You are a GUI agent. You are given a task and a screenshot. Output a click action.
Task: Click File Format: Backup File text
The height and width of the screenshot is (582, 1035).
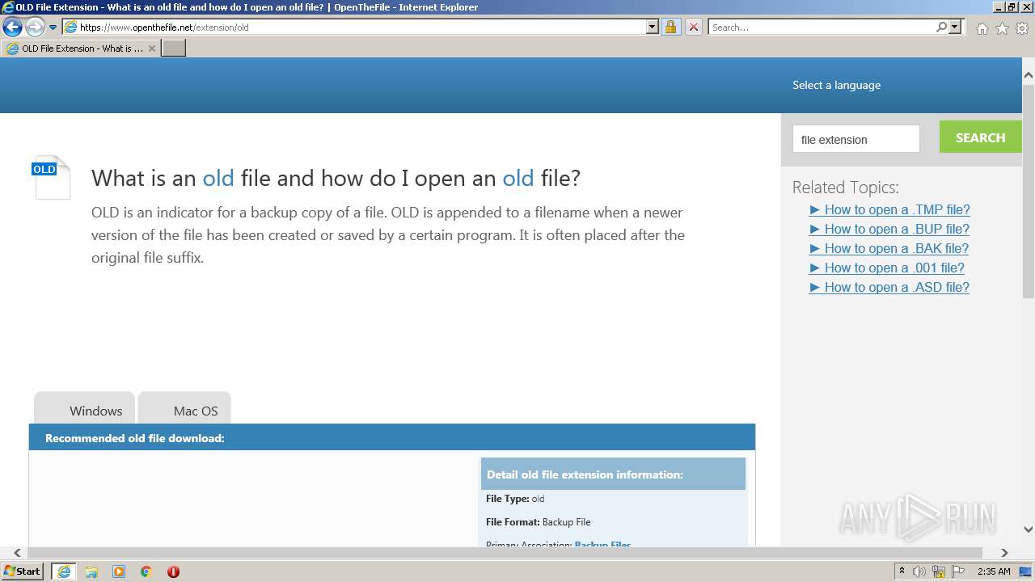[x=538, y=522]
